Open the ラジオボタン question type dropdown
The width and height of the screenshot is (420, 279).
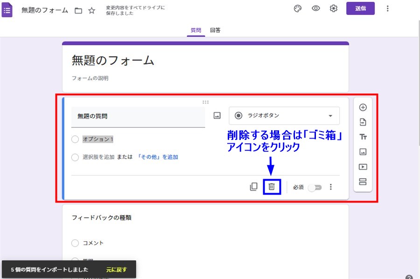click(284, 116)
